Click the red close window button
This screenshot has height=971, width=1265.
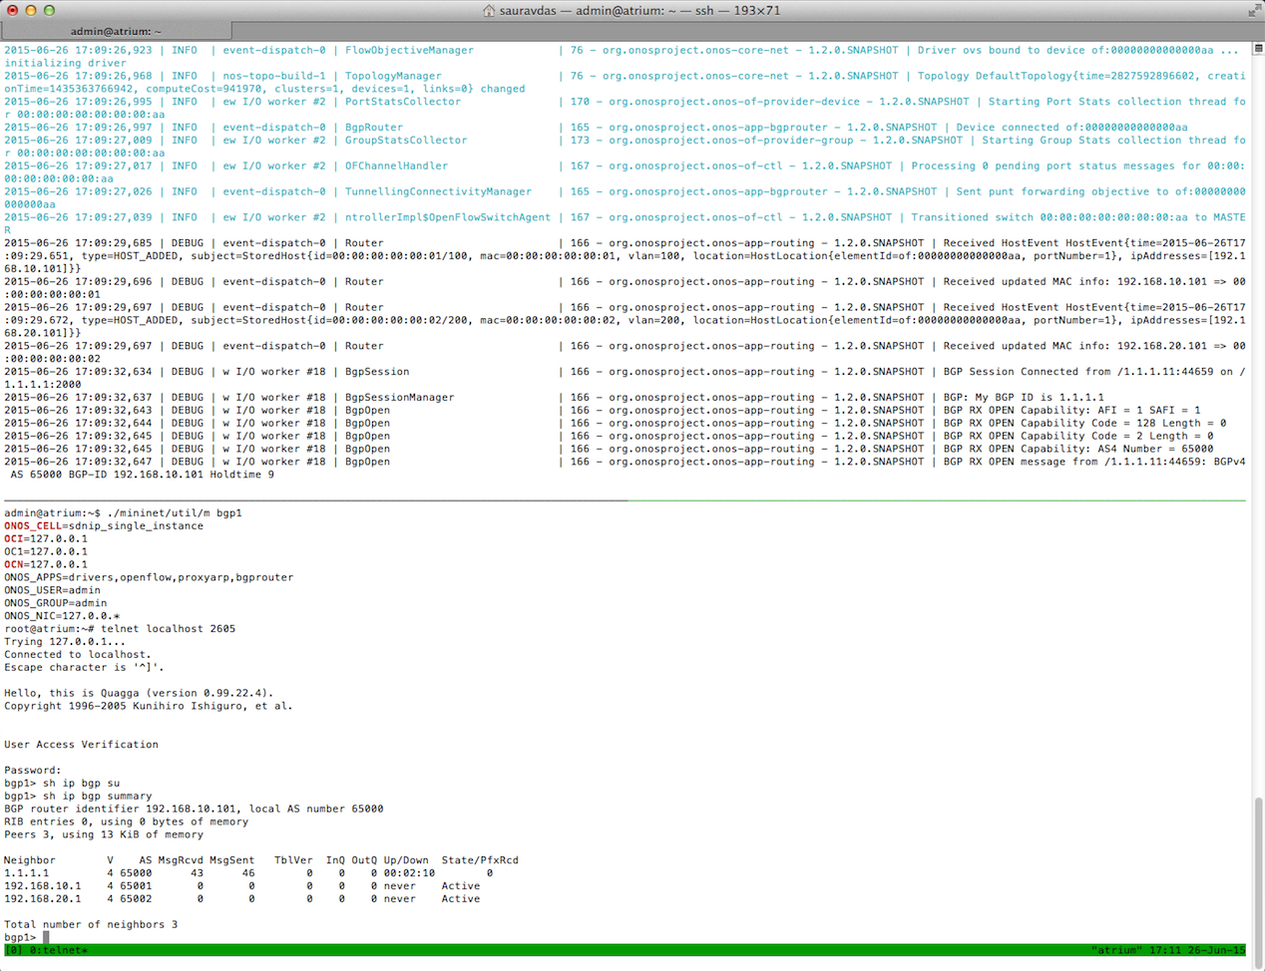[12, 10]
